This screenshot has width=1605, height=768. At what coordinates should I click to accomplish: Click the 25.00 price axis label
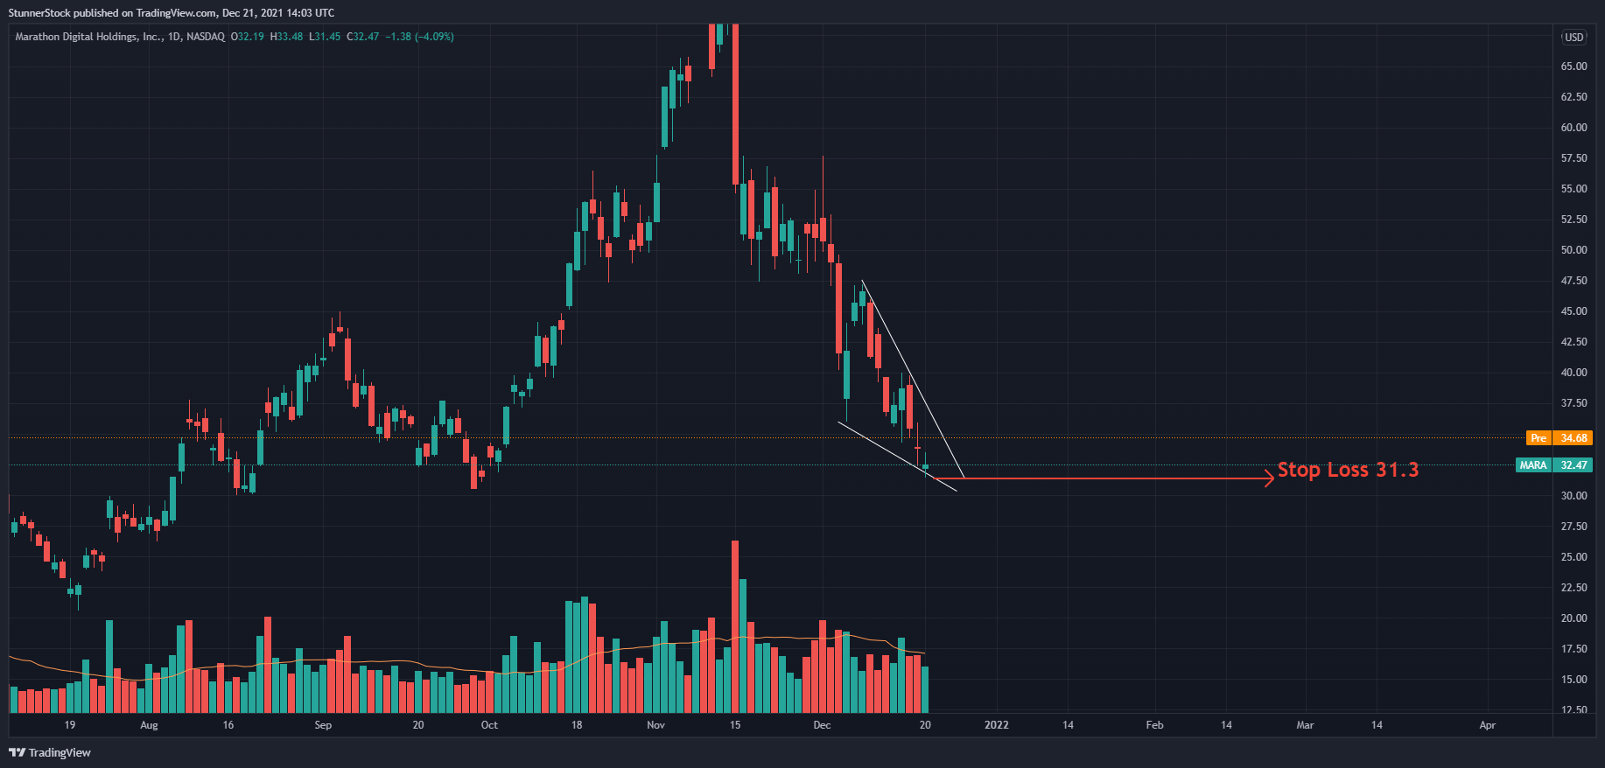(1573, 557)
